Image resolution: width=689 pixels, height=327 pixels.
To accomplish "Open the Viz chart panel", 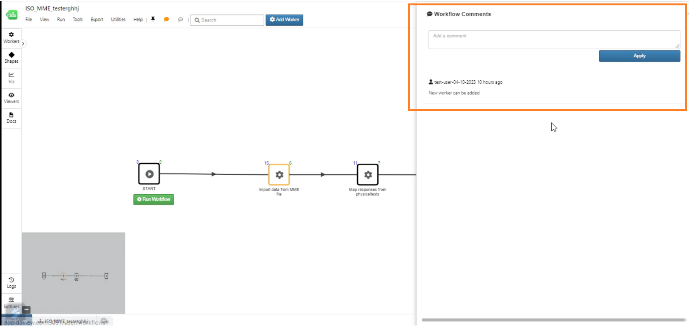I will point(11,78).
